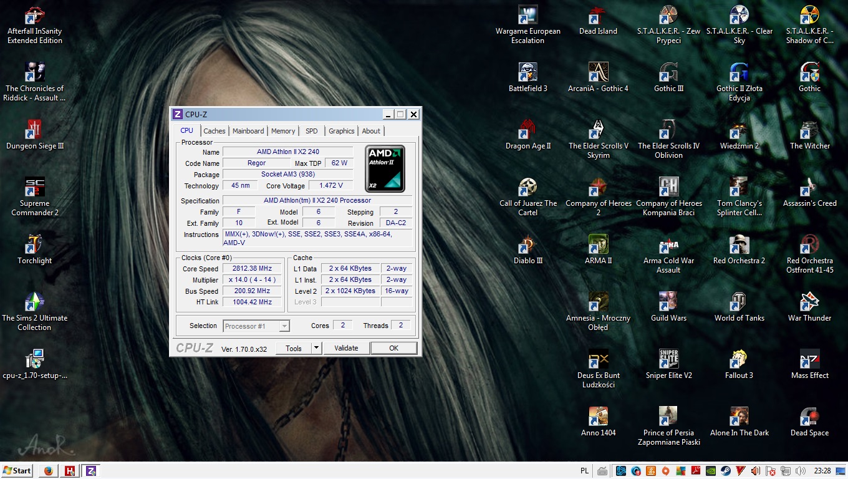Open Anno 1404 shortcut

coord(598,422)
